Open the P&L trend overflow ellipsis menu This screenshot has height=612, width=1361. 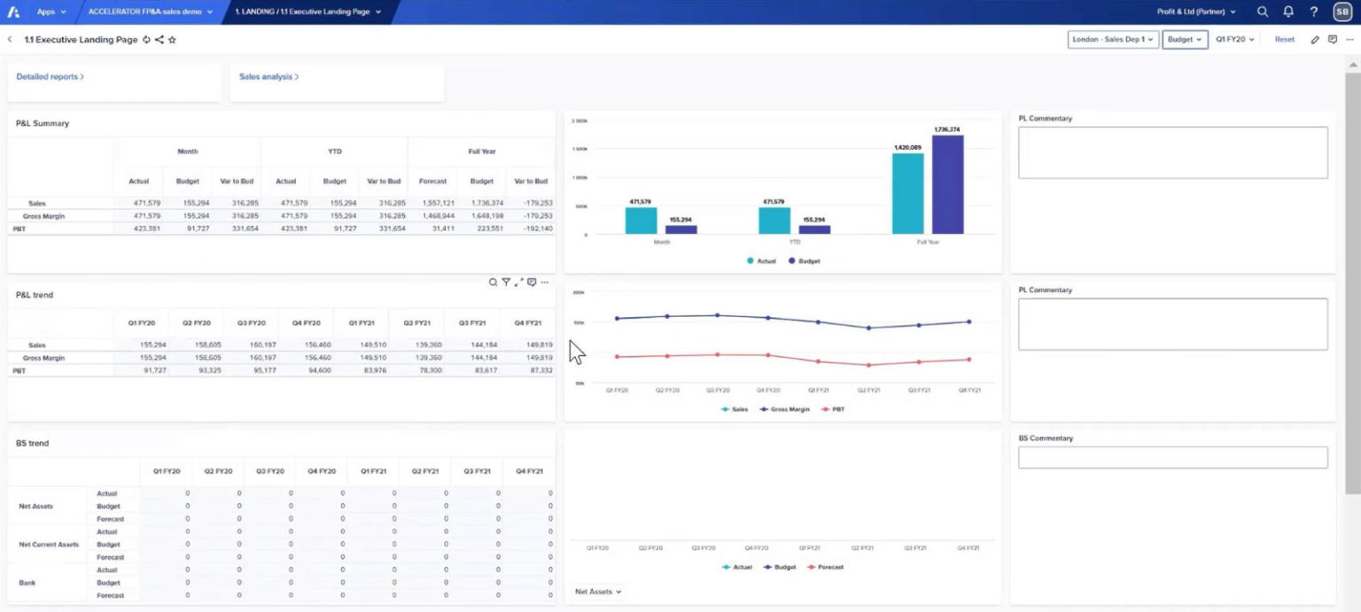pyautogui.click(x=545, y=282)
